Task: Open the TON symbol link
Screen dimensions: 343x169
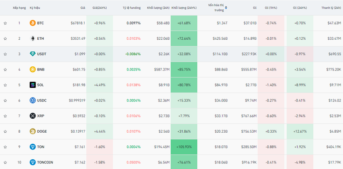Action: tap(41, 147)
